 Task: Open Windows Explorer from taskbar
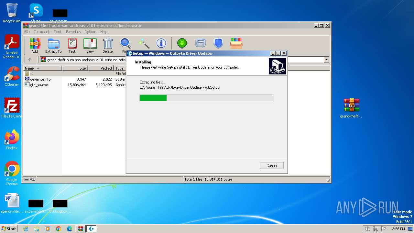click(x=37, y=229)
